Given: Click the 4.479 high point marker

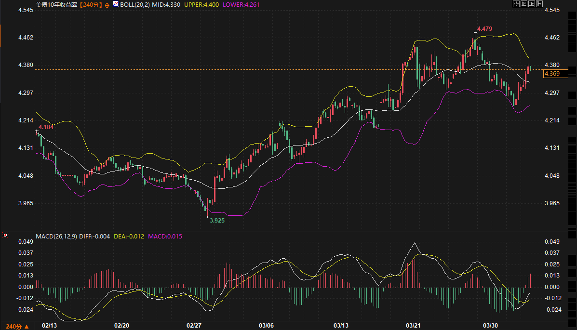Looking at the screenshot, I should (484, 29).
